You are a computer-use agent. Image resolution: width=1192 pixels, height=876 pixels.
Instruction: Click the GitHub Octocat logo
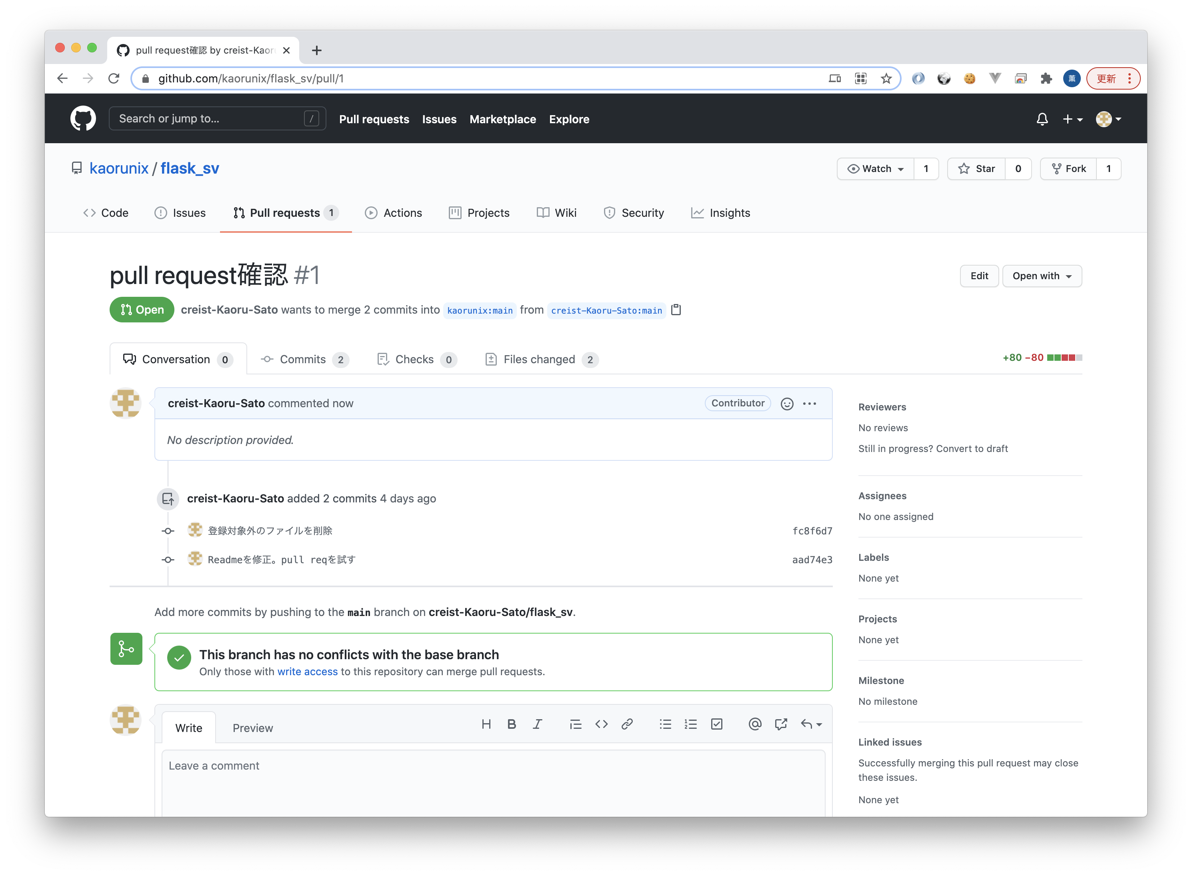pyautogui.click(x=83, y=118)
